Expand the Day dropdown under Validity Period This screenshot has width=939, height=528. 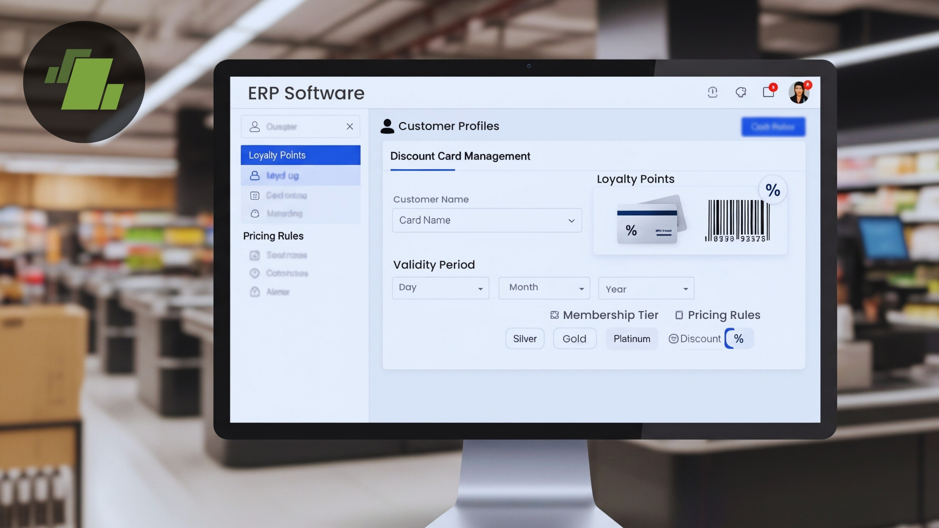(441, 288)
